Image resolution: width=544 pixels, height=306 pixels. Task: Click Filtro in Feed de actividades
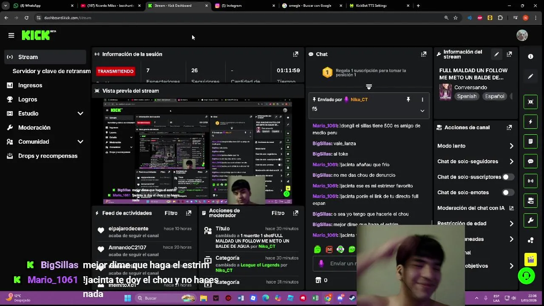click(171, 213)
